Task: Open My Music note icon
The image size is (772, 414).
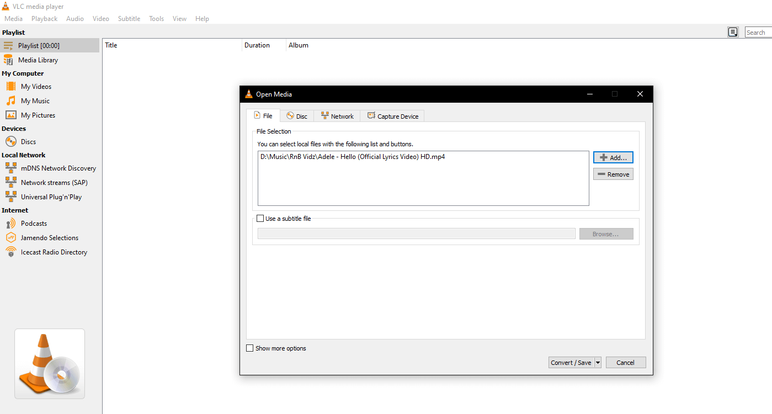Action: tap(11, 101)
